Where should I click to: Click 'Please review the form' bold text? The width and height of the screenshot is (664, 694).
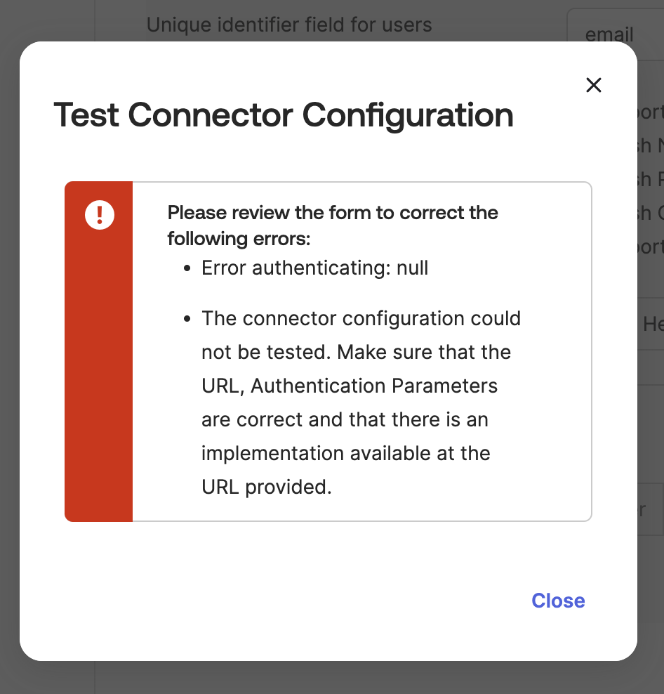(x=333, y=213)
